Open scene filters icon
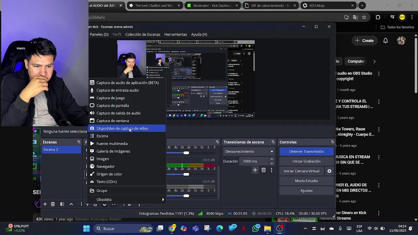This screenshot has height=235, width=418. pyautogui.click(x=62, y=204)
